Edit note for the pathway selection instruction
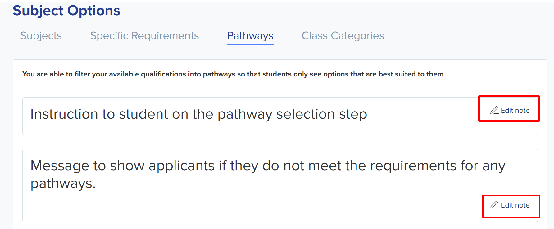This screenshot has width=554, height=229. pos(510,110)
